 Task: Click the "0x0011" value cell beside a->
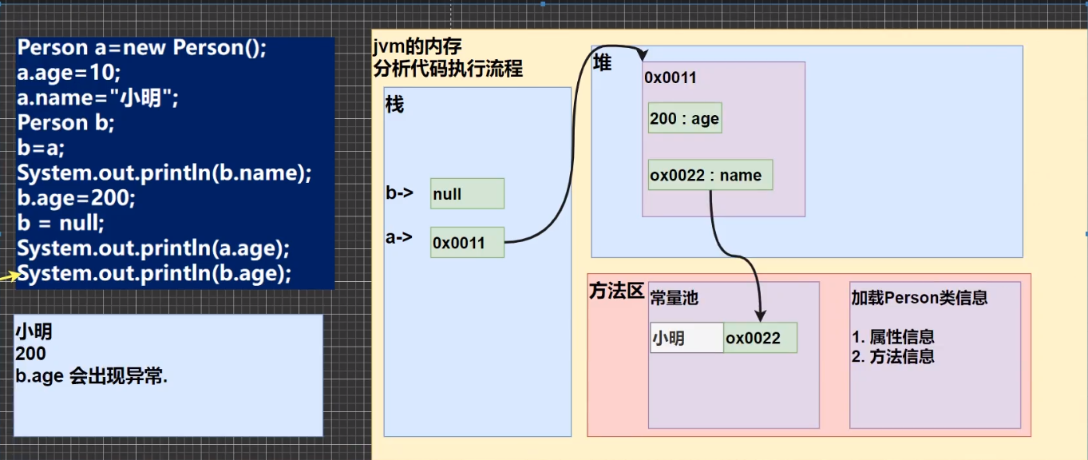tap(466, 242)
